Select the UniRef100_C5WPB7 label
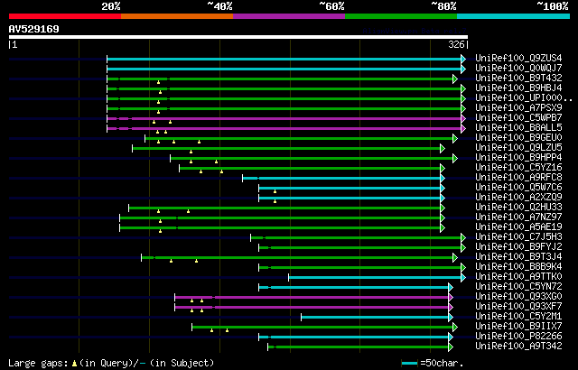This screenshot has height=370, width=578. (518, 118)
